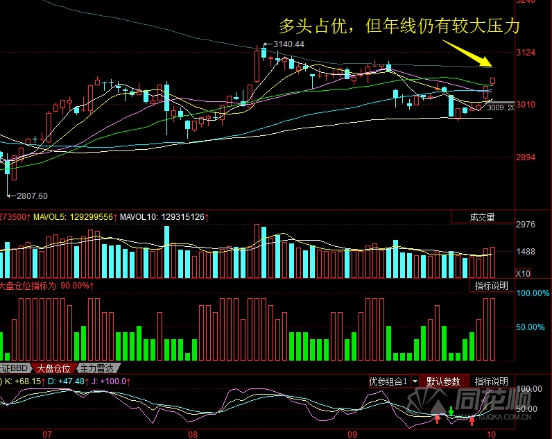The width and height of the screenshot is (552, 439).
Task: Expand the 优参组合1 dropdown arrow
Action: click(415, 381)
